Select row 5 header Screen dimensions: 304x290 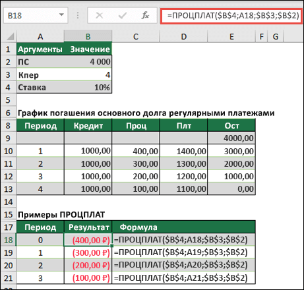pos(8,100)
